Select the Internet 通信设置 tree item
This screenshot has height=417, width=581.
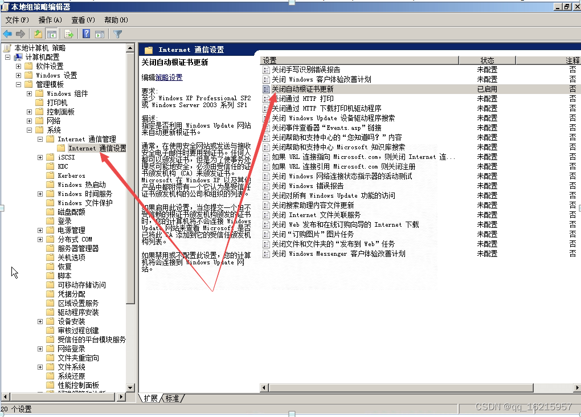pyautogui.click(x=97, y=148)
